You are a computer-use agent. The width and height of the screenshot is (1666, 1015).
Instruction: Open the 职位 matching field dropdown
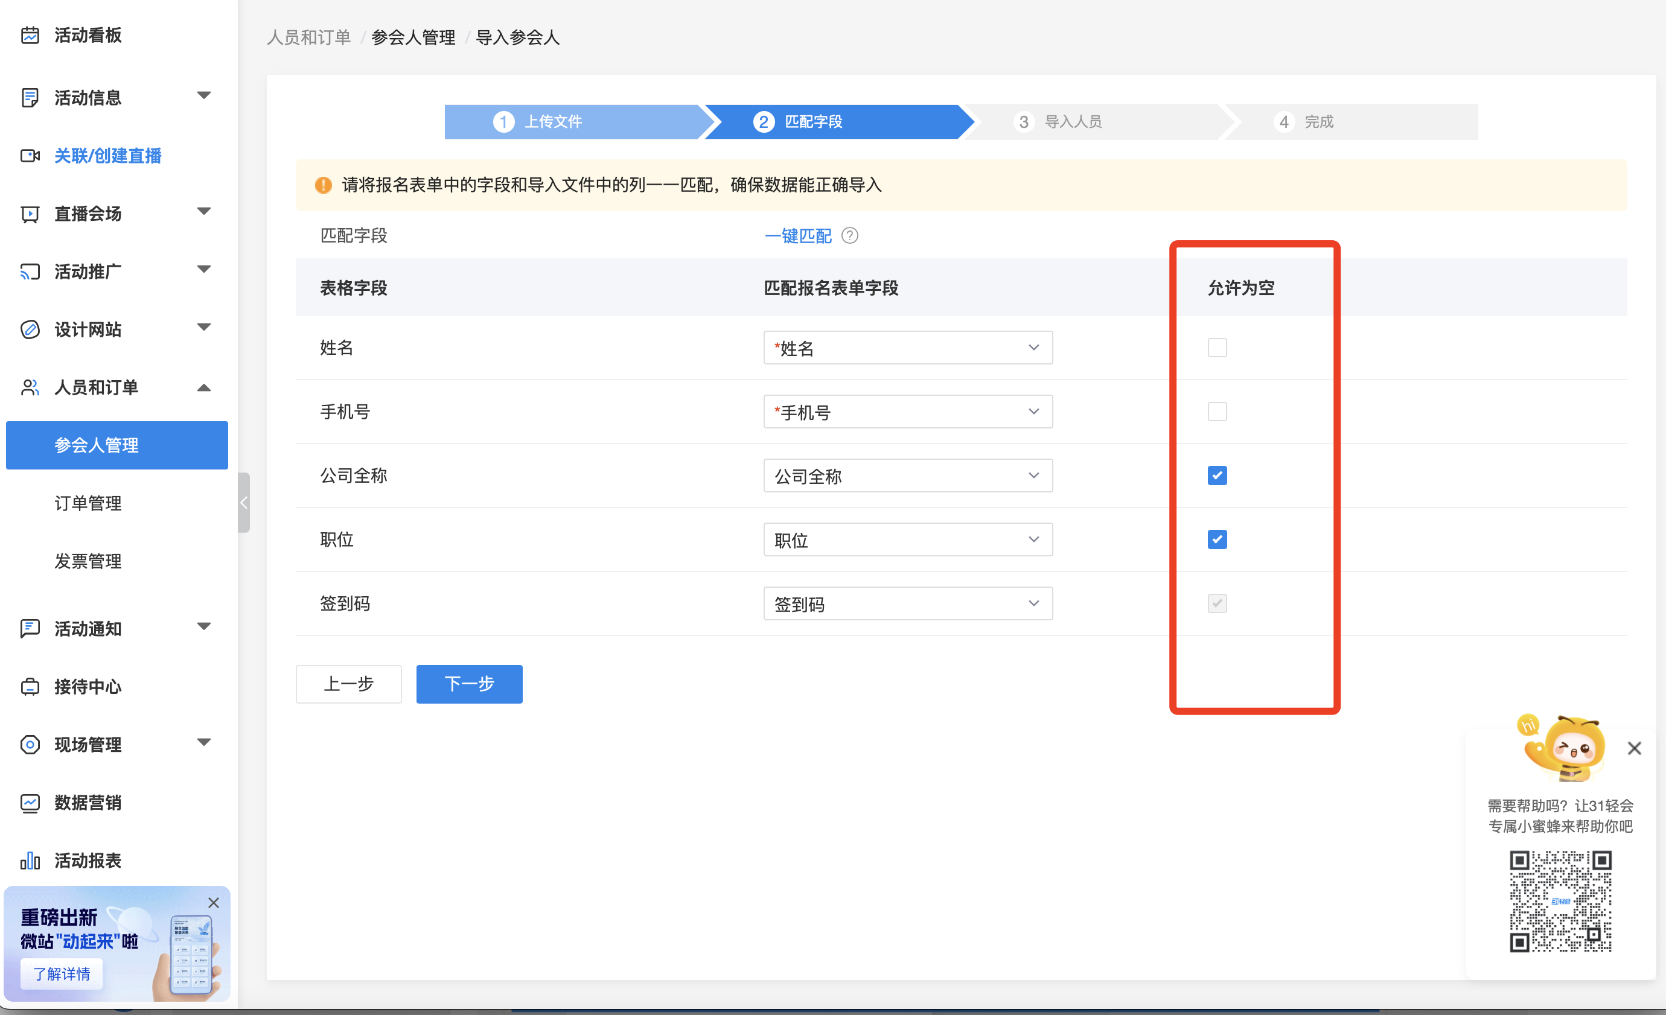click(907, 540)
